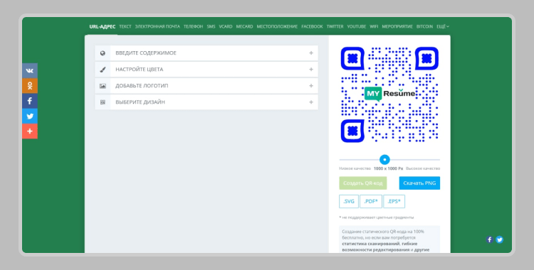Switch to the ТЕЛЕФОН tab
Screen dimensions: 534x270
[x=193, y=26]
